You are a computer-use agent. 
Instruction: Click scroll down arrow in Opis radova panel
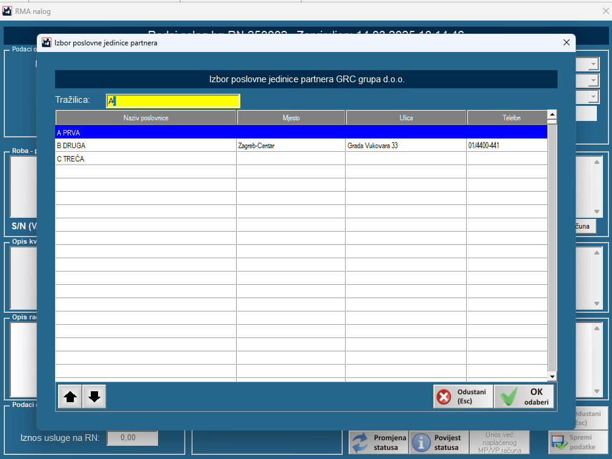(597, 391)
